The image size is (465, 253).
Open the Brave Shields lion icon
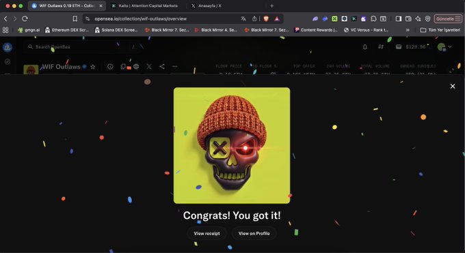[266, 18]
